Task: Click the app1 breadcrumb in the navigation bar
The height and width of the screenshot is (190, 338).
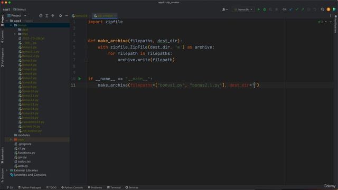Action: [x=6, y=9]
